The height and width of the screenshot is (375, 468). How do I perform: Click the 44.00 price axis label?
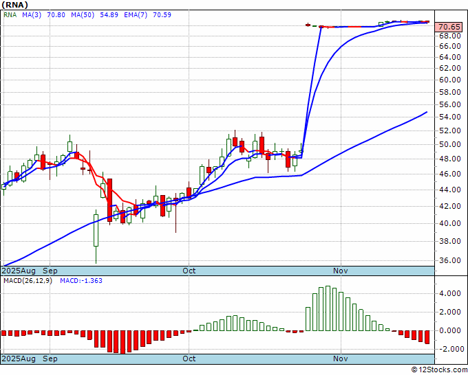click(450, 190)
